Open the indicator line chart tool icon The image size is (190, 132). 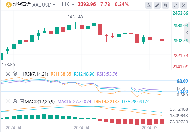(x=149, y=5)
